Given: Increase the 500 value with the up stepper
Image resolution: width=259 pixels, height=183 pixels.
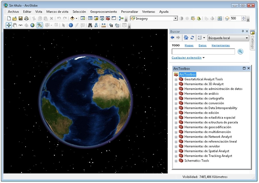Looking at the screenshot, I should (x=243, y=17).
